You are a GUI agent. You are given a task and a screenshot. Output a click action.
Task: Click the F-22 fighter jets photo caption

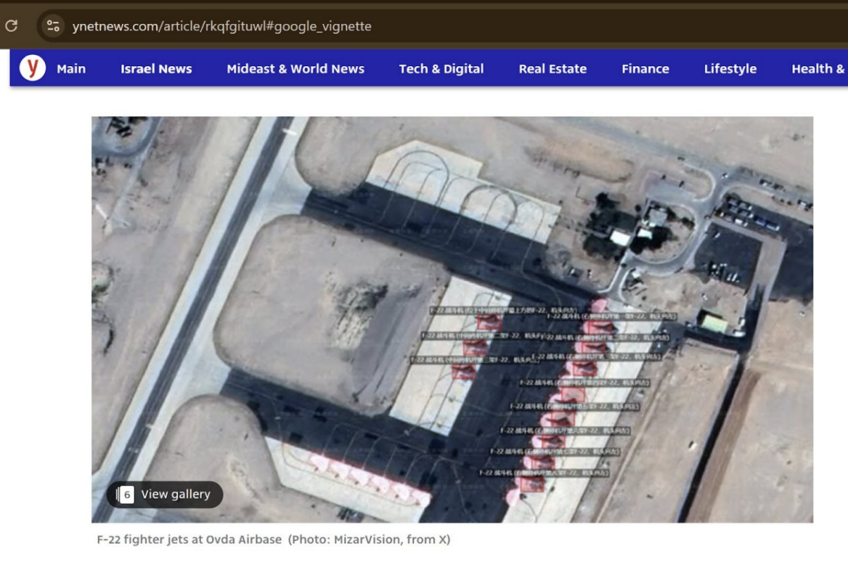(189, 540)
